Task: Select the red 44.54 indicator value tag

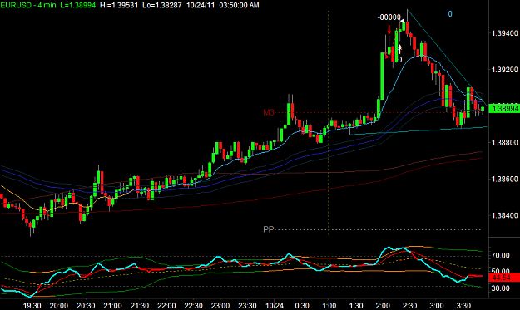Action: tap(504, 278)
